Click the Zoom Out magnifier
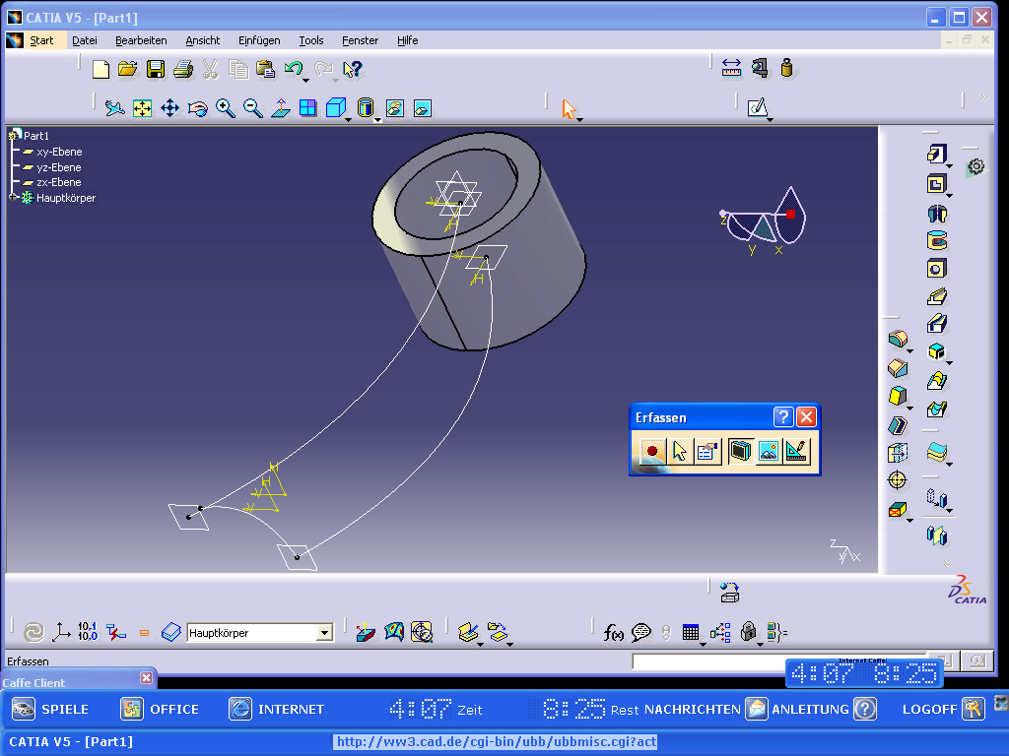1009x756 pixels. click(x=253, y=108)
